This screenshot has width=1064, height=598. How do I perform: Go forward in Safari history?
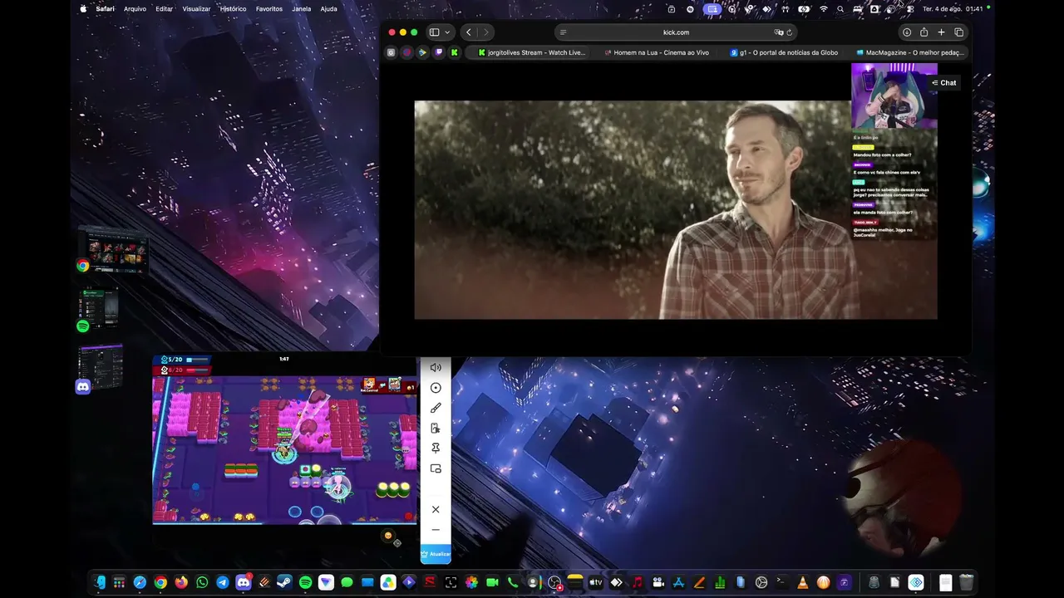pyautogui.click(x=486, y=32)
